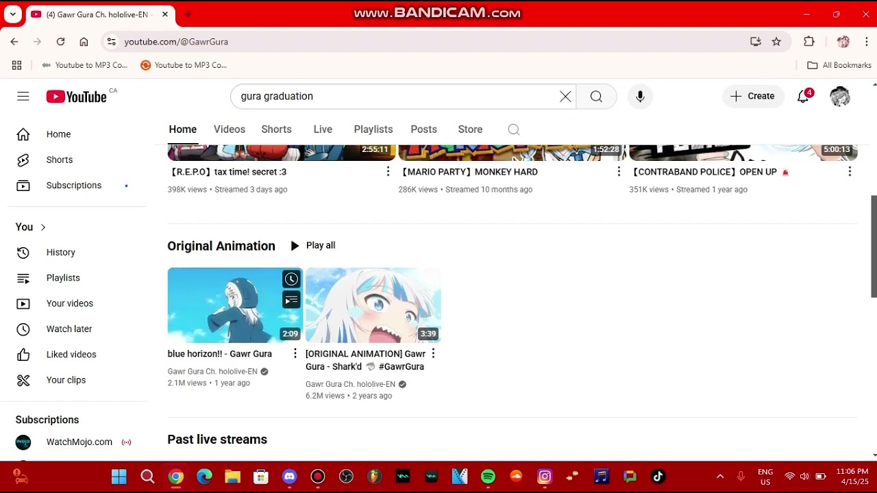Image resolution: width=877 pixels, height=493 pixels.
Task: Go back in browser history
Action: (x=14, y=42)
